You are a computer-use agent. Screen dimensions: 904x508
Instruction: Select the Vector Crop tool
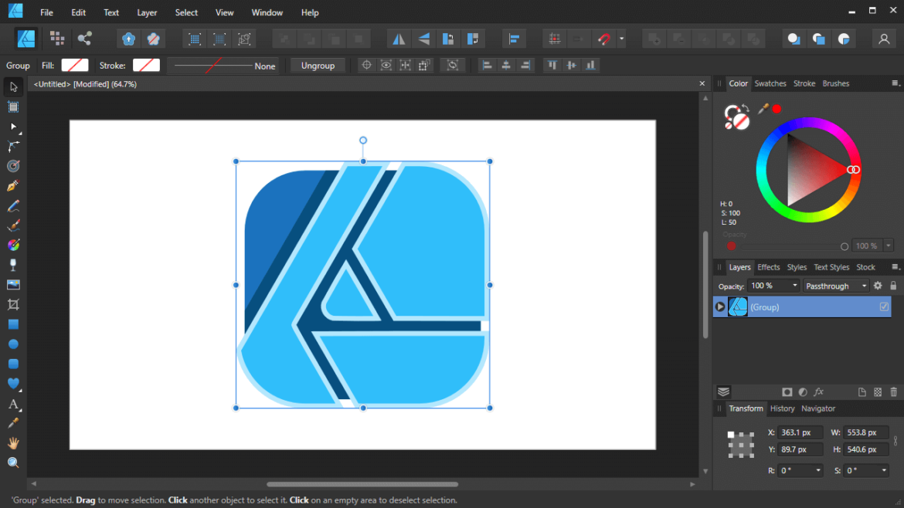(x=13, y=304)
